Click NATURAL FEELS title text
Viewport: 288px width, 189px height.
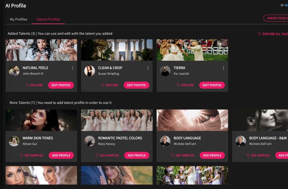(35, 68)
